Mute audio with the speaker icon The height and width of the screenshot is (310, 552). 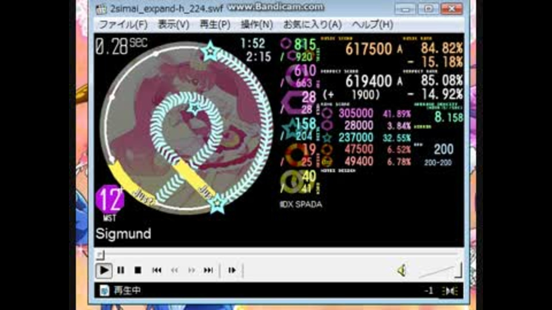click(402, 270)
